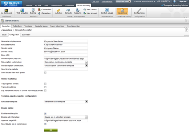Switch to Tools tab
Image resolution: width=189 pixels, height=134 pixels.
(x=46, y=5)
